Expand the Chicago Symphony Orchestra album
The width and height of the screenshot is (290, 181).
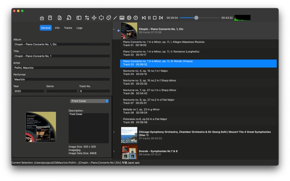coord(114,132)
